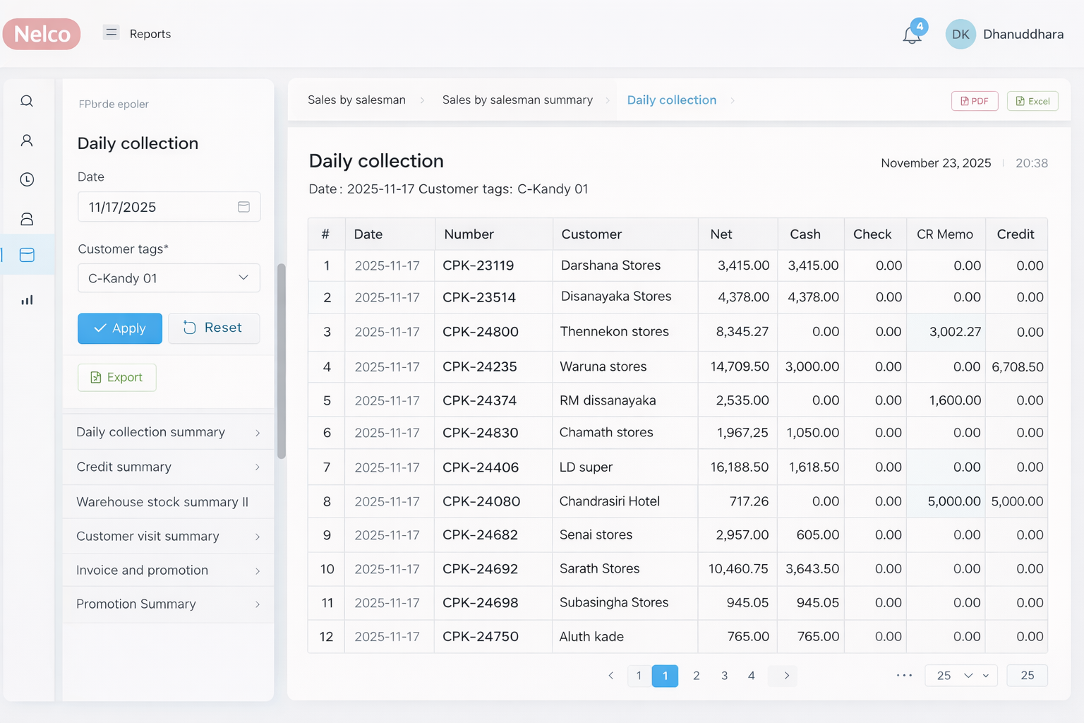Viewport: 1084px width, 723px height.
Task: Open the user profile sidebar icon
Action: point(27,141)
